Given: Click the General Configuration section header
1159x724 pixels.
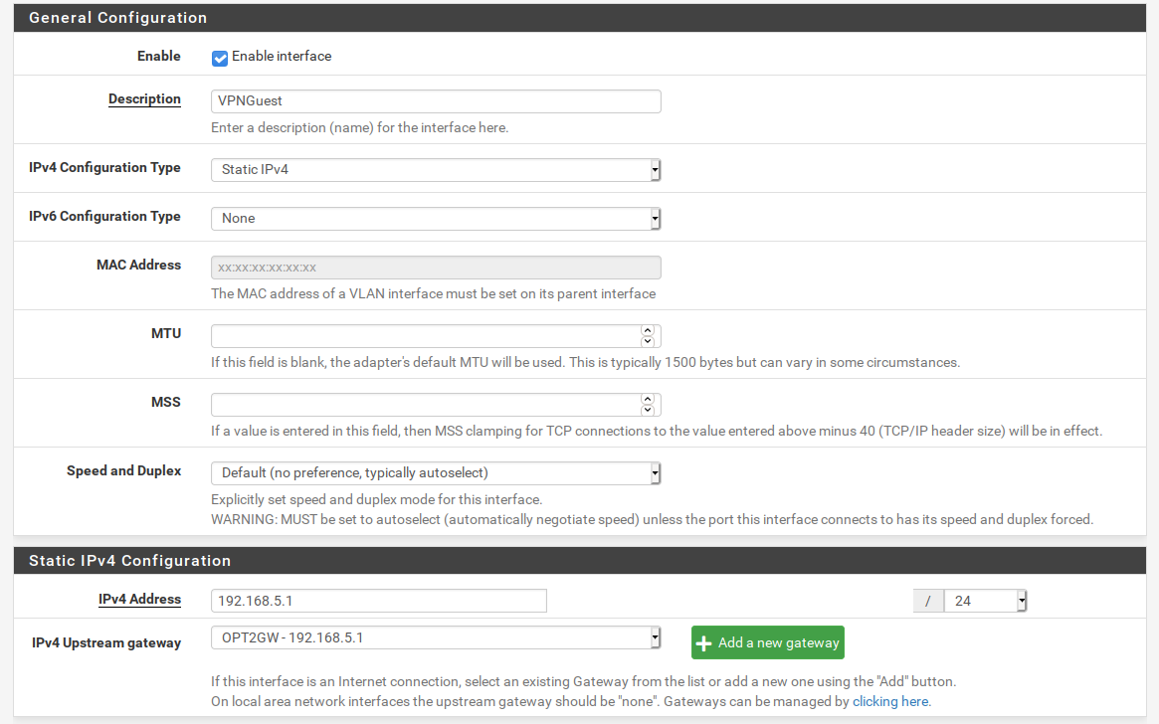Looking at the screenshot, I should (x=118, y=17).
